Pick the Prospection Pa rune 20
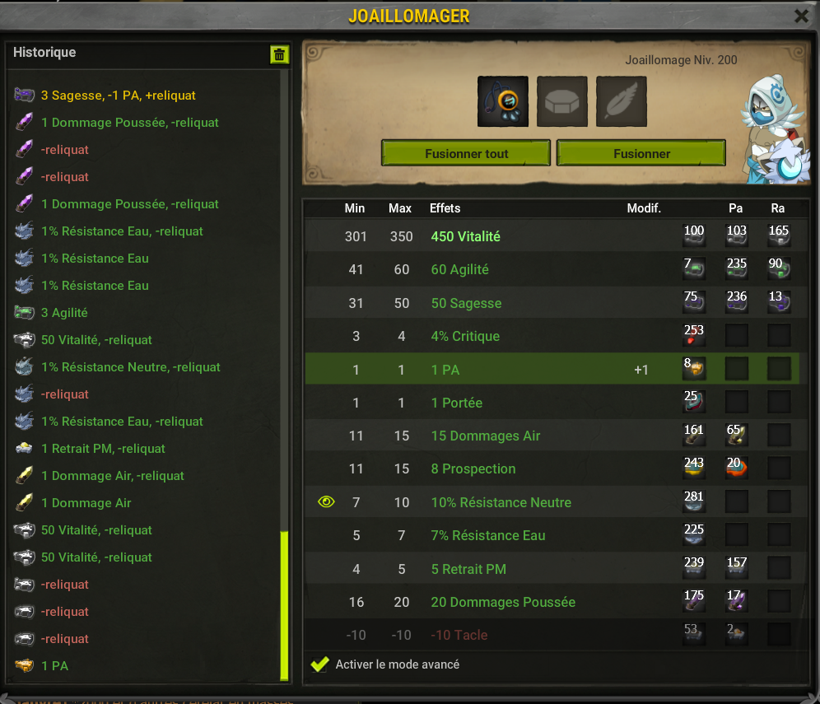820x704 pixels. pyautogui.click(x=736, y=468)
